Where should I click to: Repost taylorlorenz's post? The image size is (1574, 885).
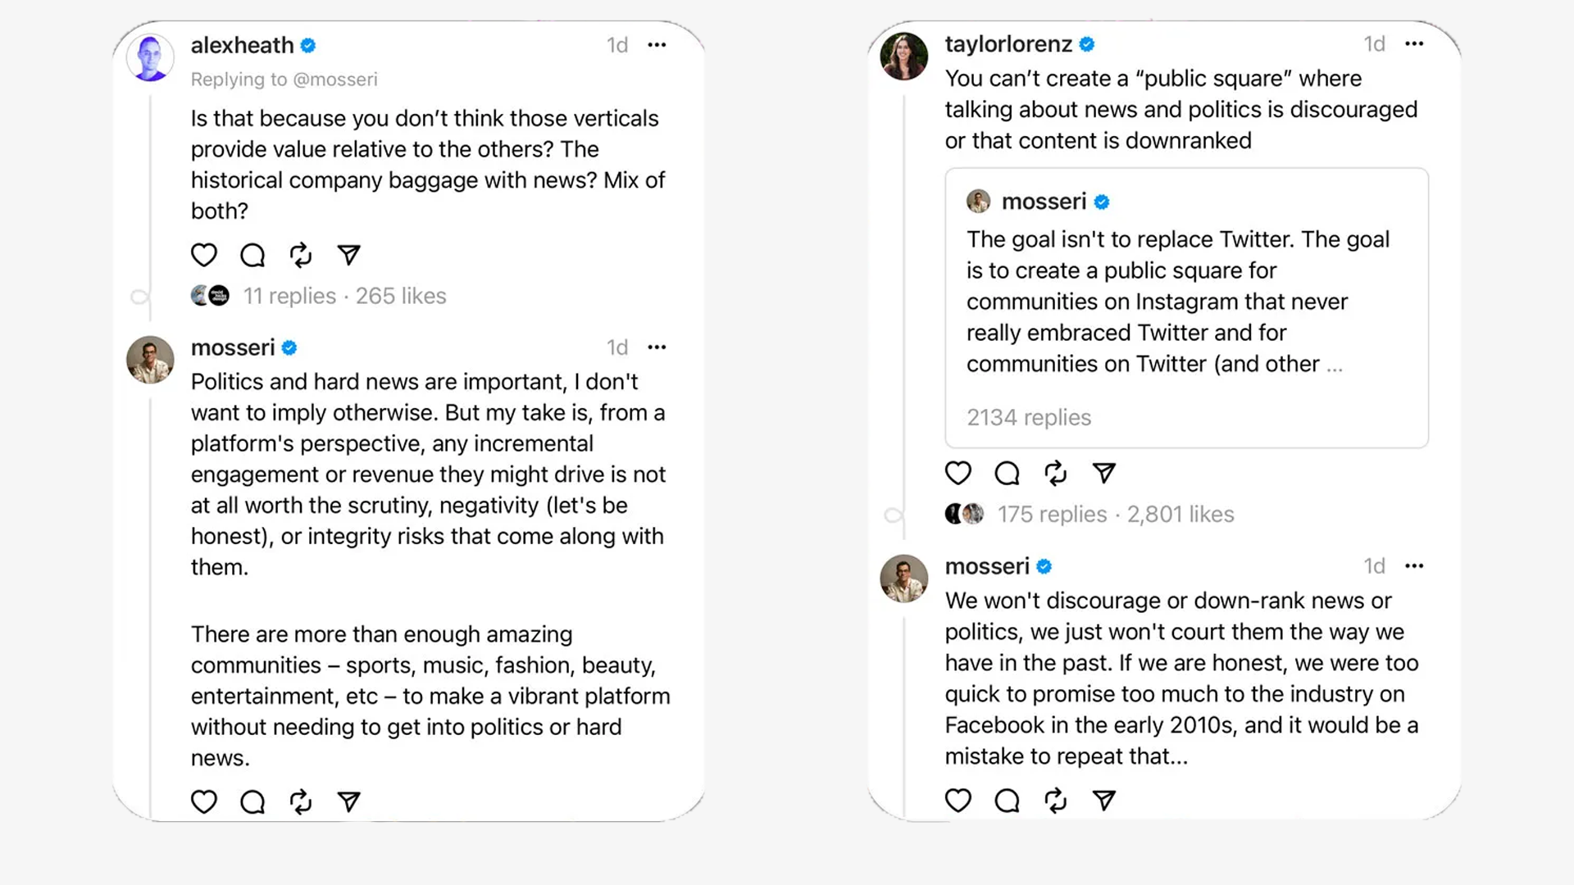(1055, 474)
